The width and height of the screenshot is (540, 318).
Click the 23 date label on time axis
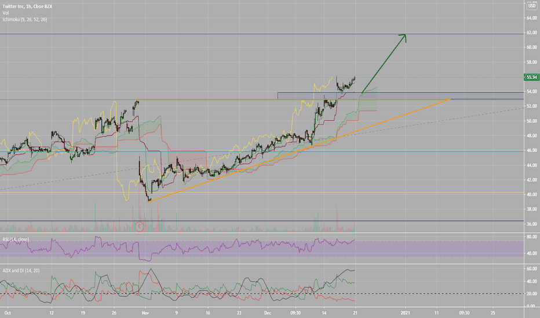point(239,313)
